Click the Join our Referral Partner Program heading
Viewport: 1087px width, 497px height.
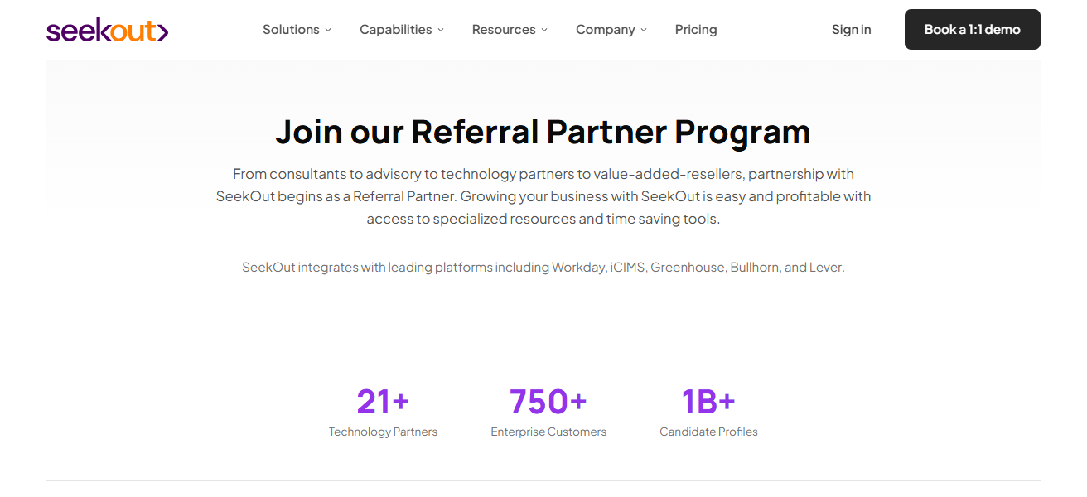tap(543, 133)
